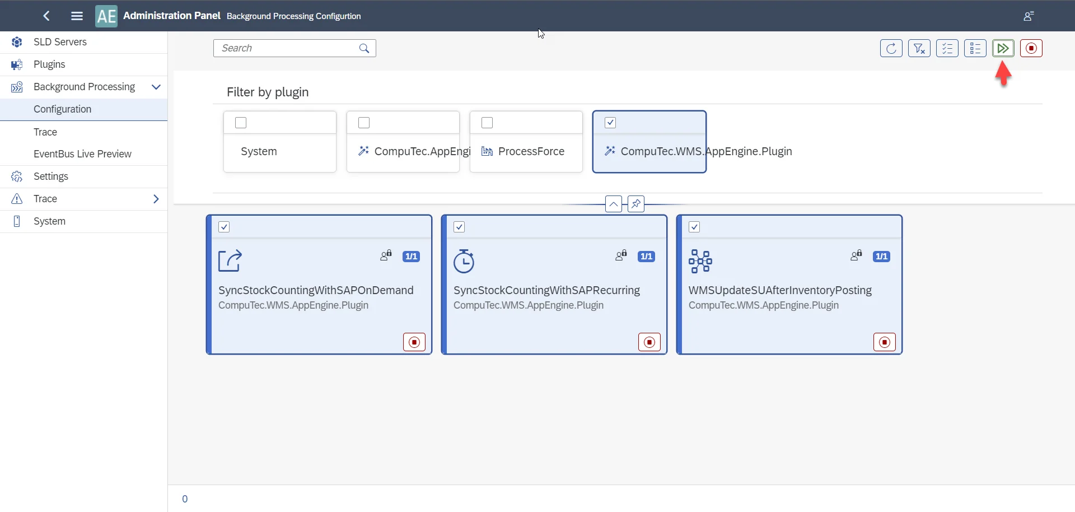The width and height of the screenshot is (1075, 512).
Task: Open the user profile icon in header
Action: (1029, 16)
